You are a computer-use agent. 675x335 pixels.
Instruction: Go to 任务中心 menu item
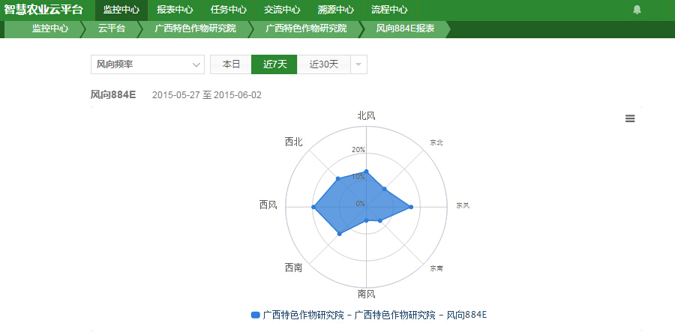229,10
